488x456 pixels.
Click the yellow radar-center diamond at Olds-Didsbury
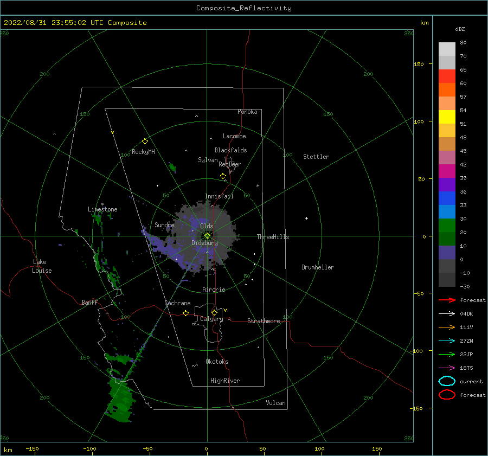click(x=207, y=236)
